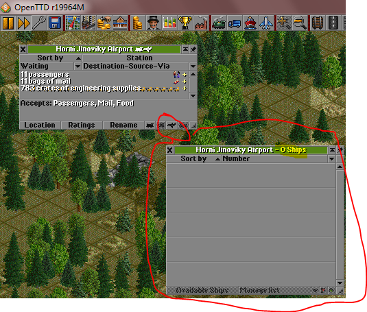Click the 'Accepts: Passengers, Mail, Food' line
Viewport: 367px width, 312px height.
[77, 103]
